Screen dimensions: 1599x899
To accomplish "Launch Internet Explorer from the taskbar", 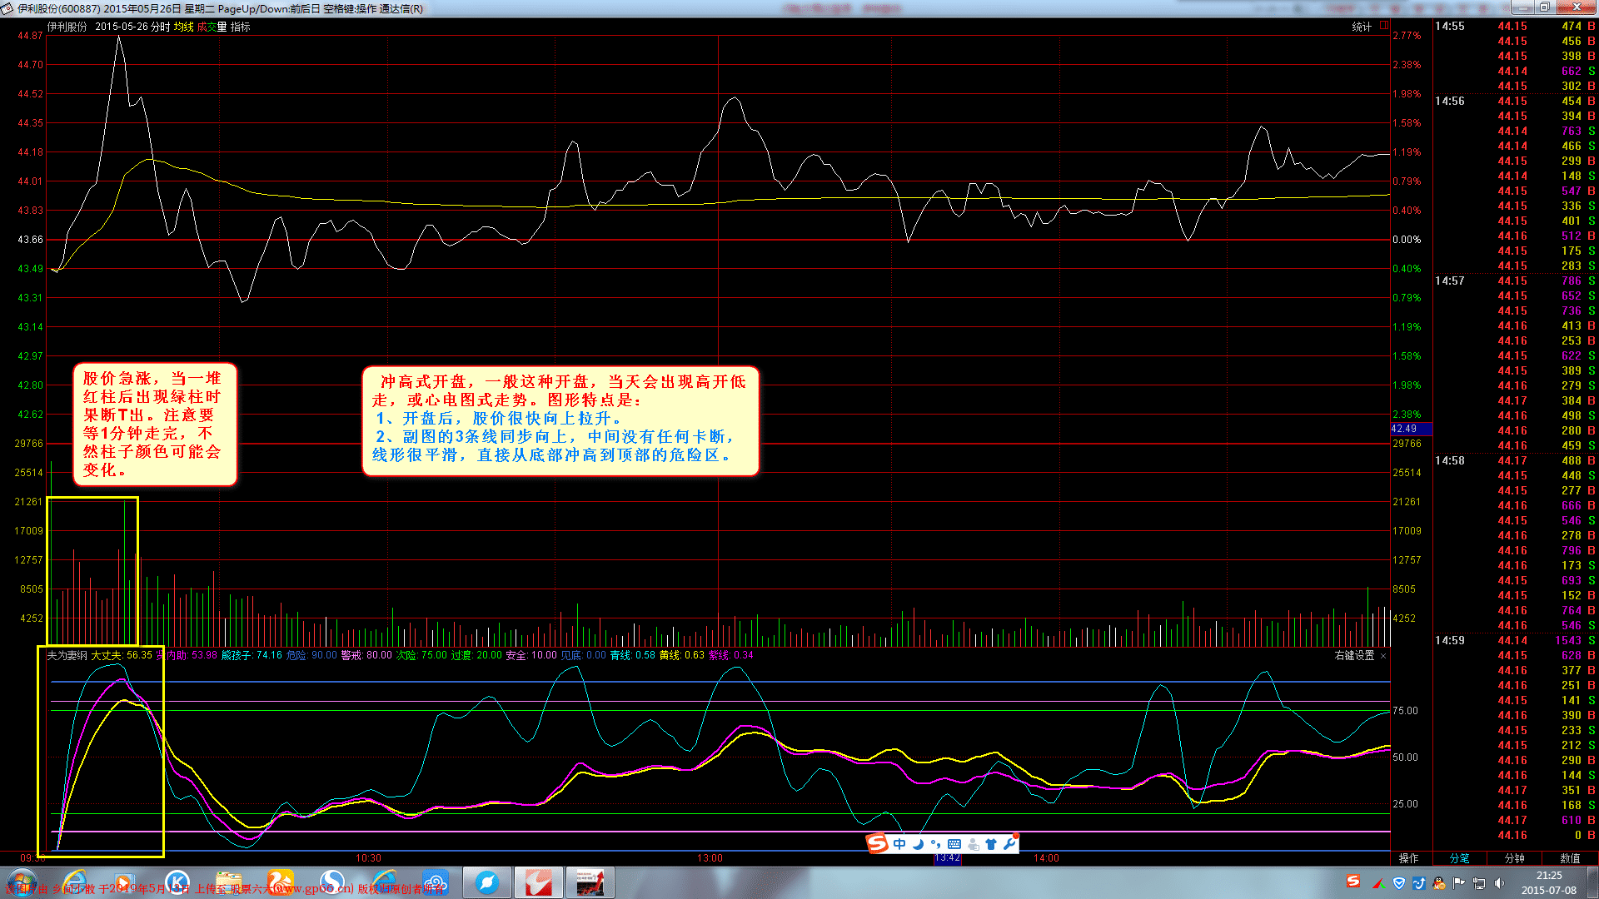I will click(73, 882).
